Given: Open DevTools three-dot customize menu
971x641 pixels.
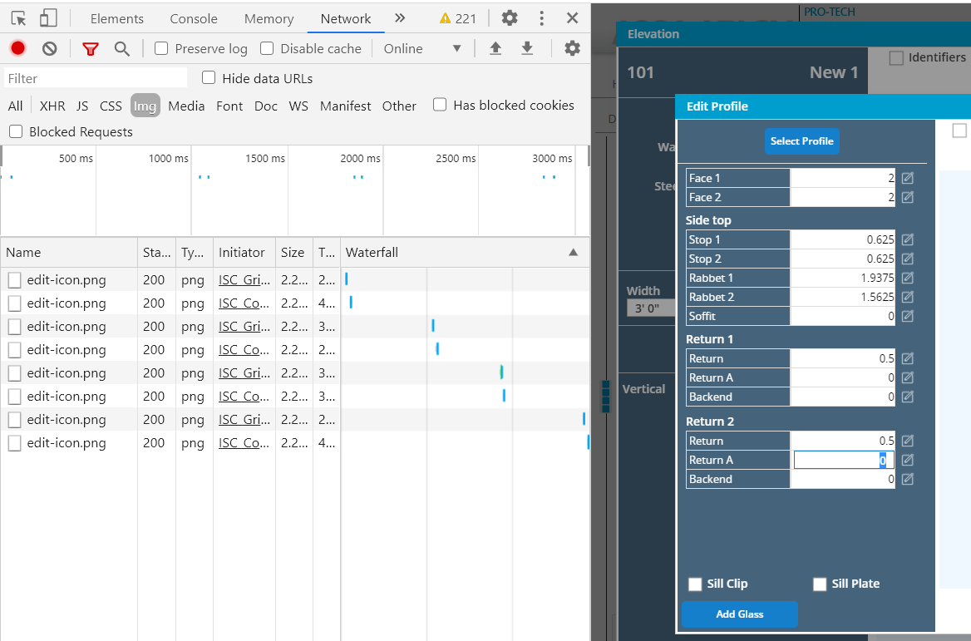Looking at the screenshot, I should [542, 18].
